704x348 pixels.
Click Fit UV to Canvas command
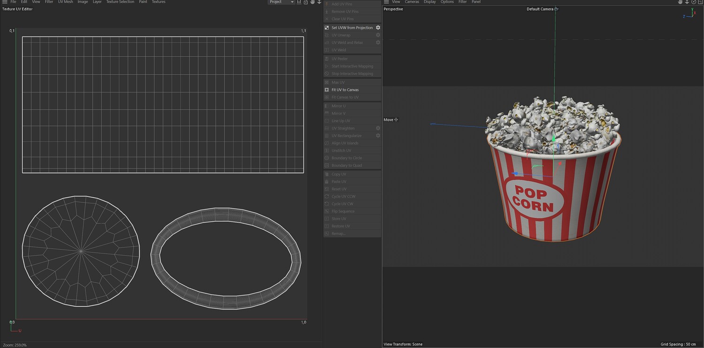tap(345, 90)
